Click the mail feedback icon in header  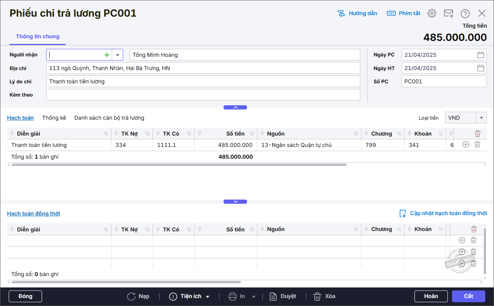(x=449, y=14)
